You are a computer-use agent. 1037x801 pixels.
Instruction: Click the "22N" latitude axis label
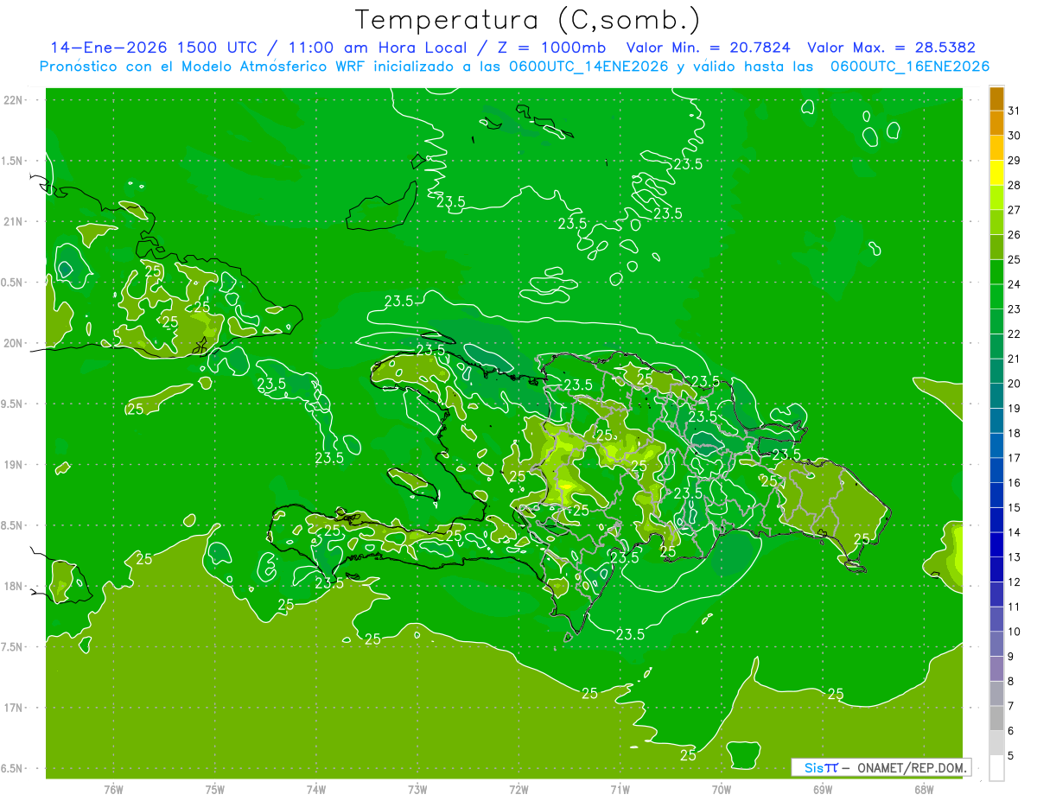pos(13,100)
